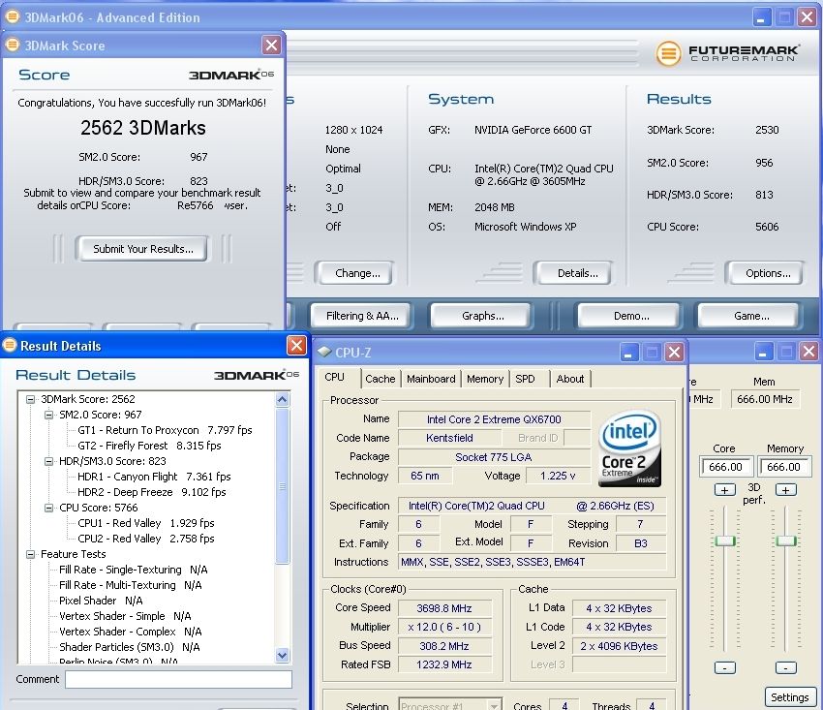The height and width of the screenshot is (710, 823).
Task: Open the Graphs... button
Action: pyautogui.click(x=483, y=316)
